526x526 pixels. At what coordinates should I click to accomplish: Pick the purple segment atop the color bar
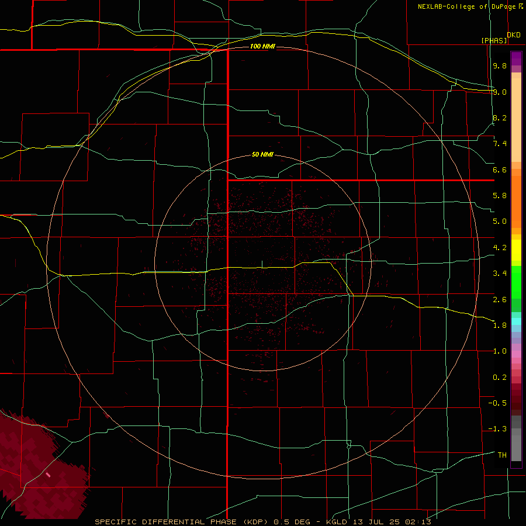coord(516,59)
